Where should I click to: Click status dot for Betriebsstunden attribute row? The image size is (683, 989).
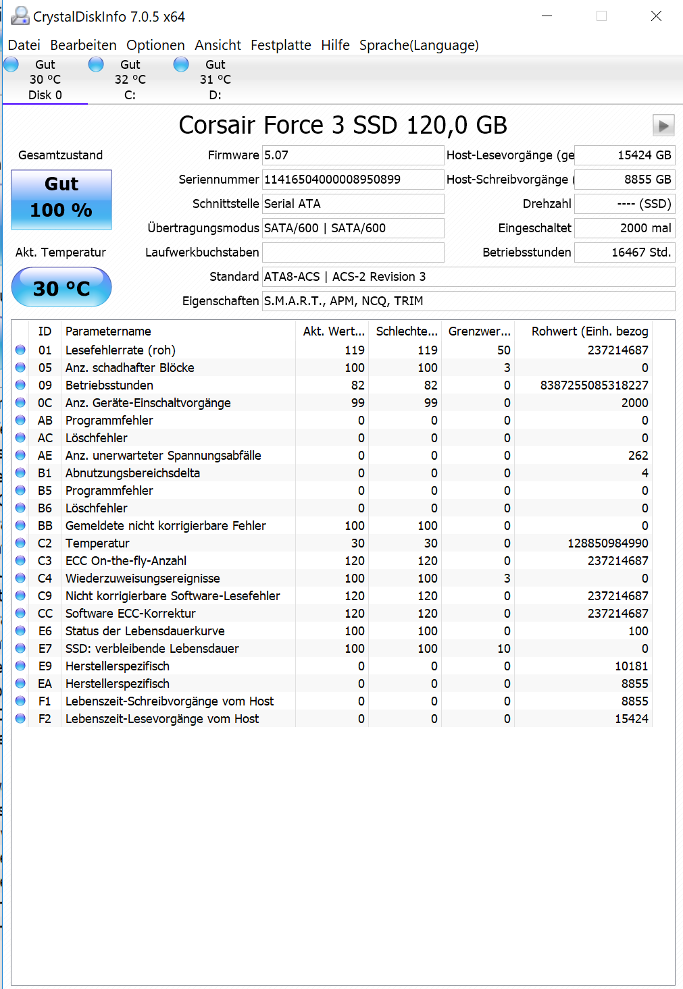point(20,385)
